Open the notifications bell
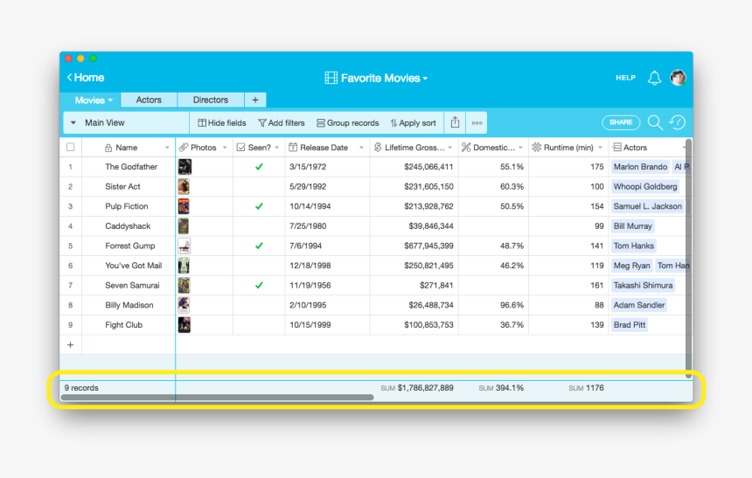This screenshot has height=478, width=752. [654, 78]
